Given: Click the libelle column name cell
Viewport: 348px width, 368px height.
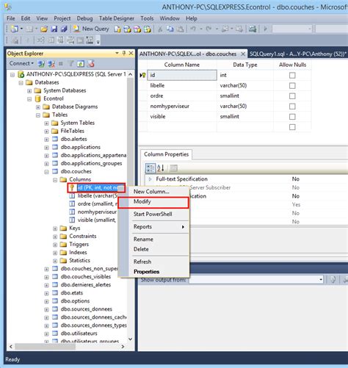Looking at the screenshot, I should (x=182, y=85).
